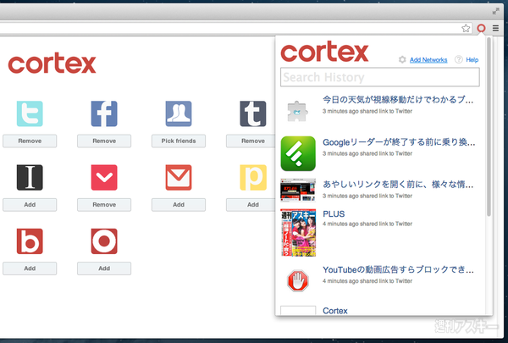Click the red stop-hand AdBlock thumbnail
The width and height of the screenshot is (508, 343).
298,280
